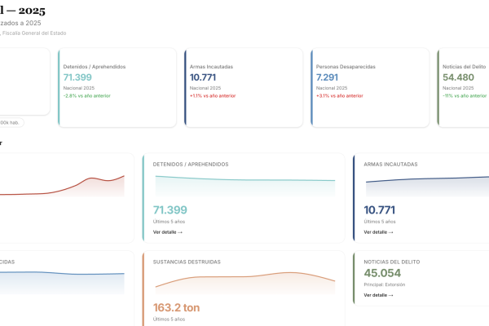Click the Armas Incautadas trend sparkline chart
This screenshot has width=489, height=326.
(427, 187)
